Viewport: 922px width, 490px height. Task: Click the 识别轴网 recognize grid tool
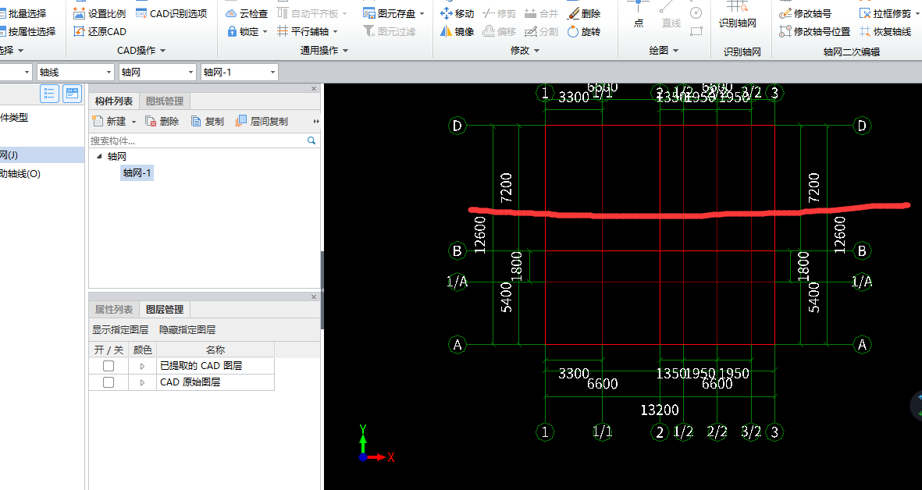tap(737, 15)
